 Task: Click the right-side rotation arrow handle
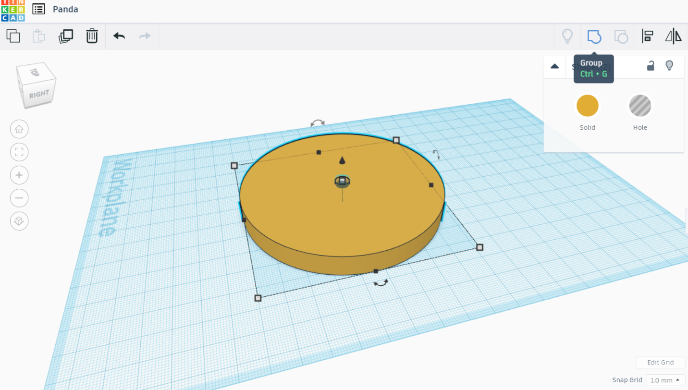pos(436,155)
